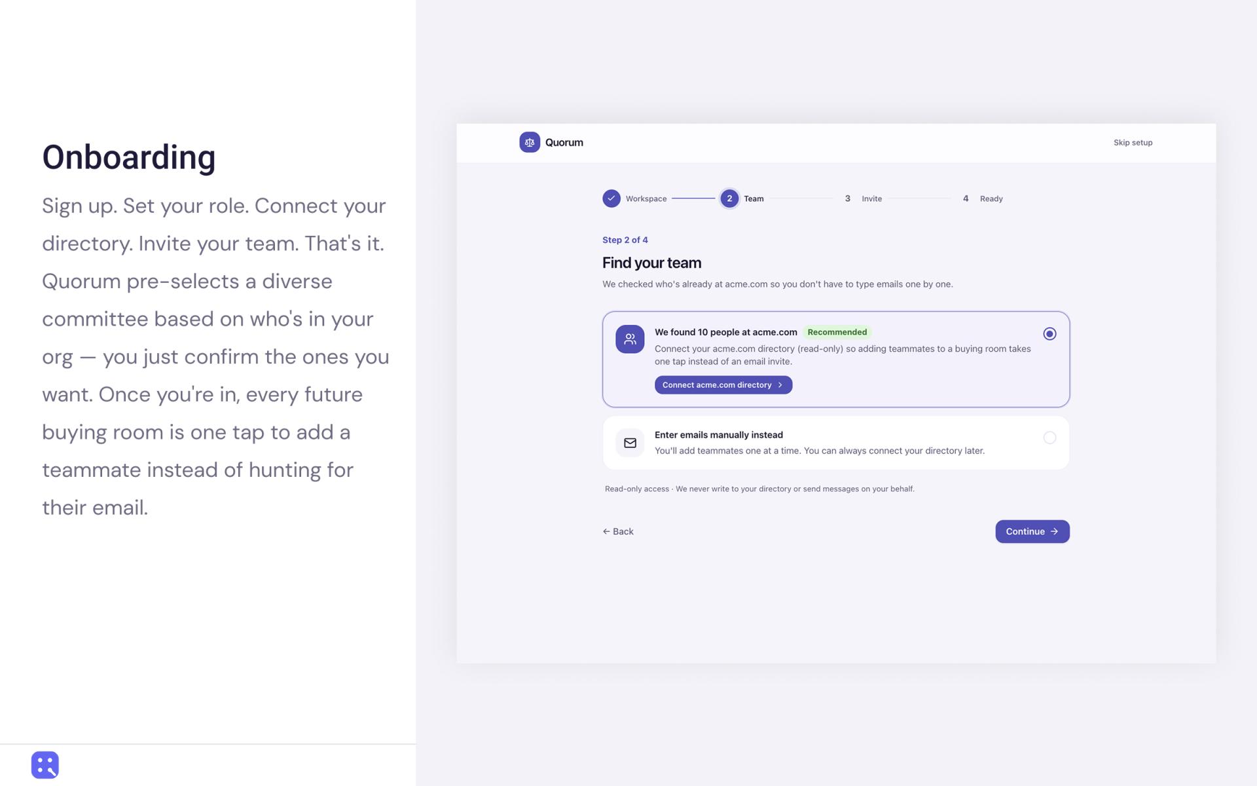Click the arrow inside the Continue button
This screenshot has width=1257, height=786.
pos(1054,532)
